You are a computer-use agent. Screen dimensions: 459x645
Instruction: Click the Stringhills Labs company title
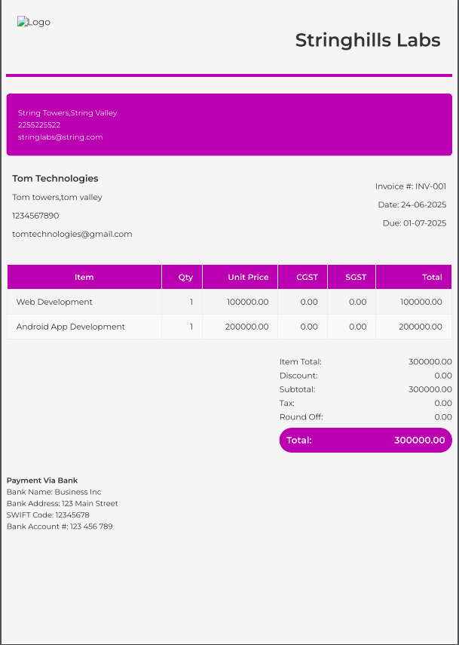[367, 40]
